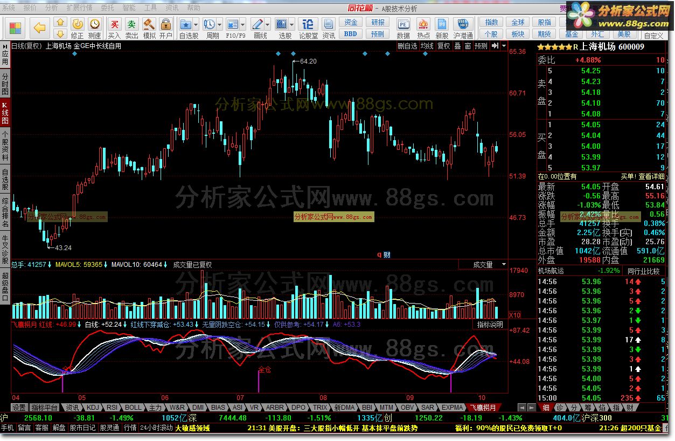Click the yellow up arrow toolbar icon
Image resolution: width=675 pixels, height=441 pixels.
60,23
